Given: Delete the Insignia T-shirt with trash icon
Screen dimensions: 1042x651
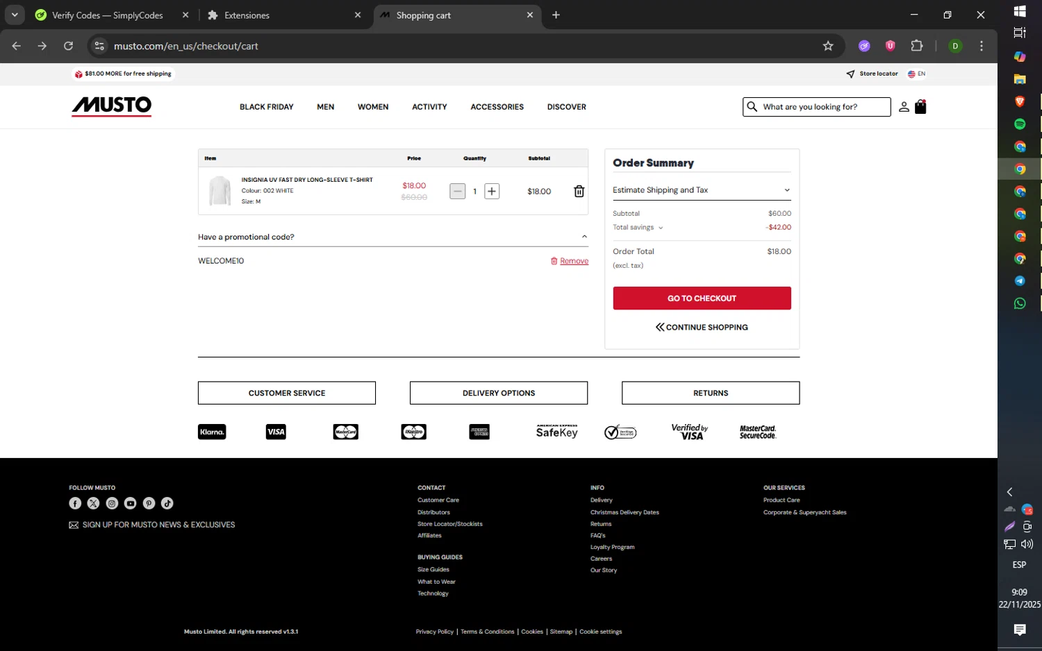Looking at the screenshot, I should [579, 192].
